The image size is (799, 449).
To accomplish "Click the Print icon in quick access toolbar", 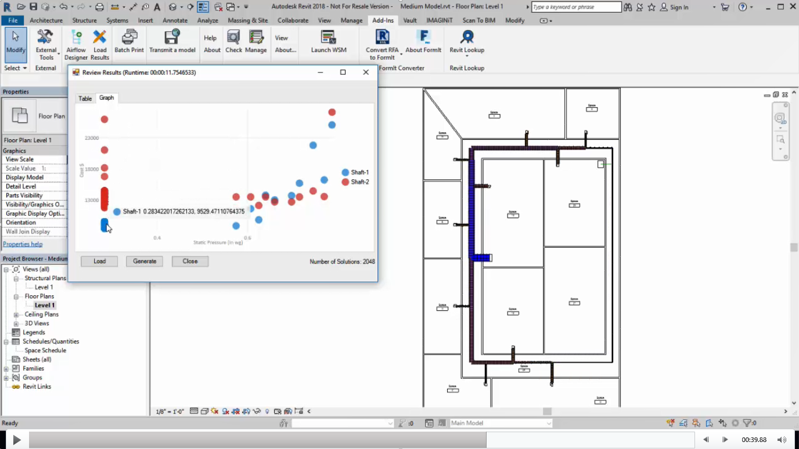I will 99,7.
